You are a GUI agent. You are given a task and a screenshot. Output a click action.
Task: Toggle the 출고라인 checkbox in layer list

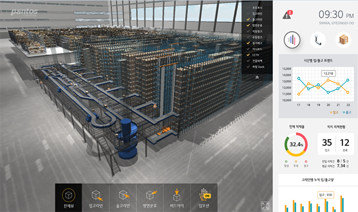point(248,19)
